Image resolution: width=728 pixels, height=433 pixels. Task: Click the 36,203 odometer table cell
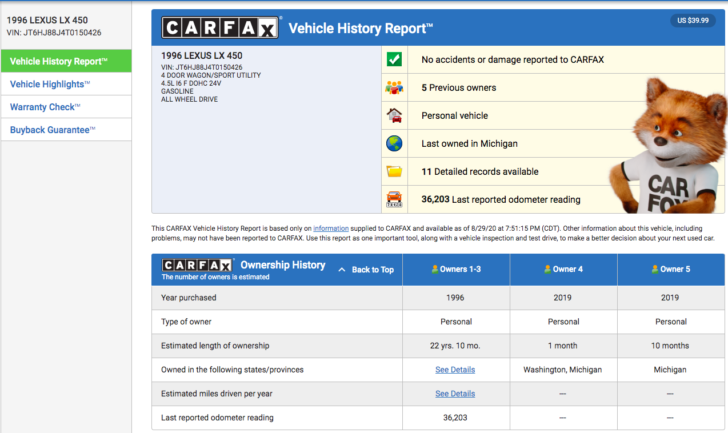click(x=455, y=418)
